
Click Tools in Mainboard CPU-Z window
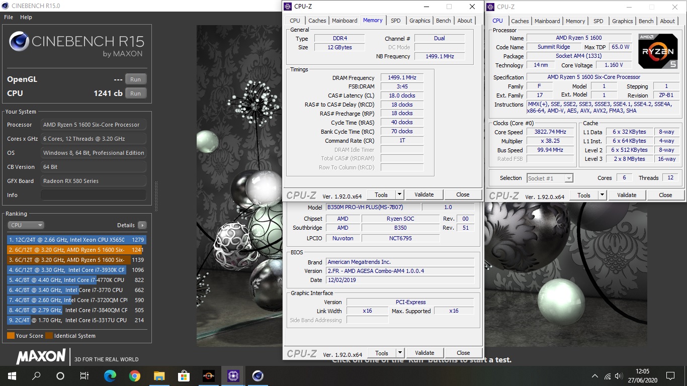[x=382, y=353]
